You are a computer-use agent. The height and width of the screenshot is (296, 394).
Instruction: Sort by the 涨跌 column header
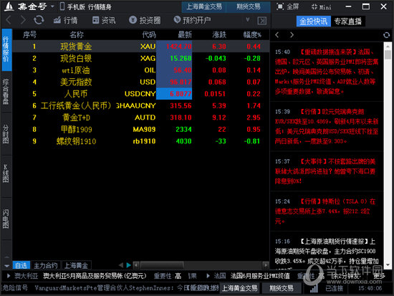tap(219, 34)
